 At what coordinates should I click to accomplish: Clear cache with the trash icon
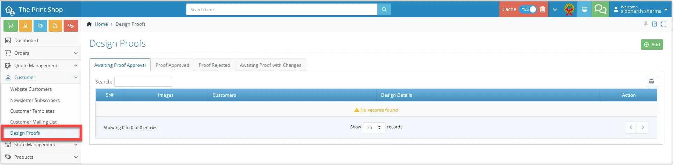point(543,9)
